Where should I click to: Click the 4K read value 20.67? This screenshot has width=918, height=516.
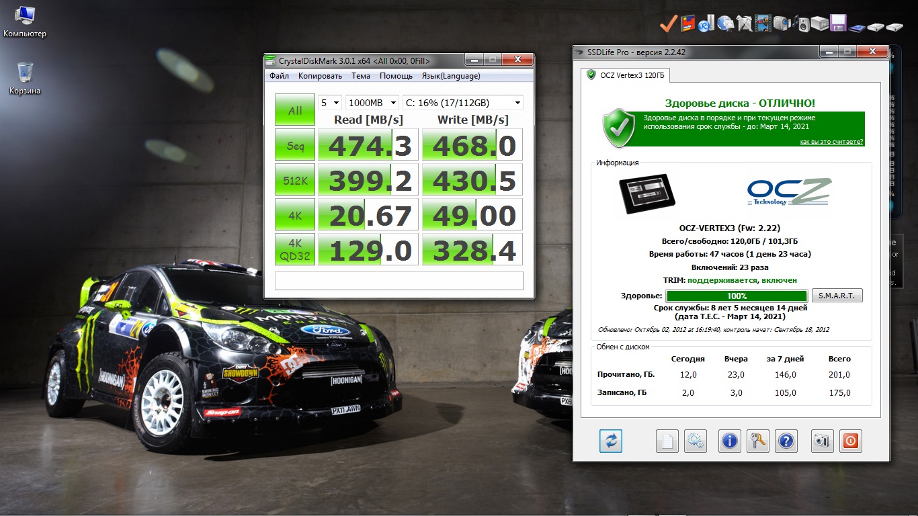coord(368,215)
